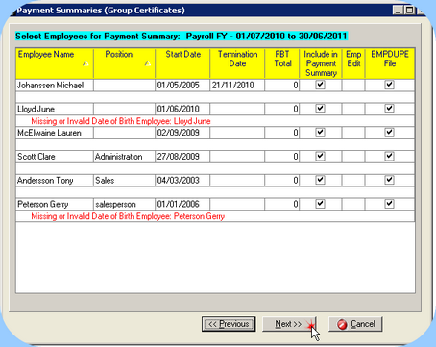Toggle Include in Payment Summary for Scott Clare
436x347 pixels.
320,156
